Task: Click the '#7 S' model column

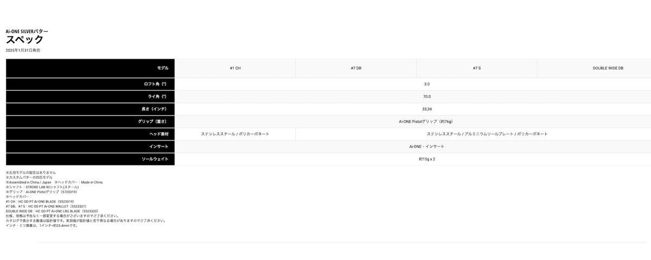Action: pos(477,68)
